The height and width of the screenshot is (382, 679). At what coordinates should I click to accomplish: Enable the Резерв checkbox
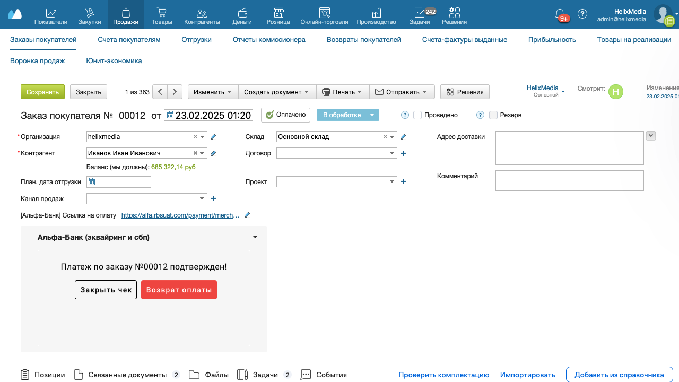[493, 115]
